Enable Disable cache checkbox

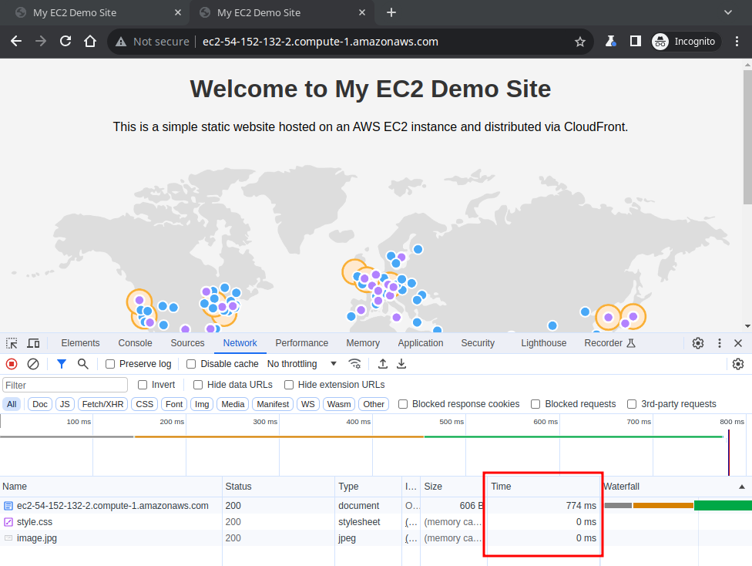tap(191, 365)
